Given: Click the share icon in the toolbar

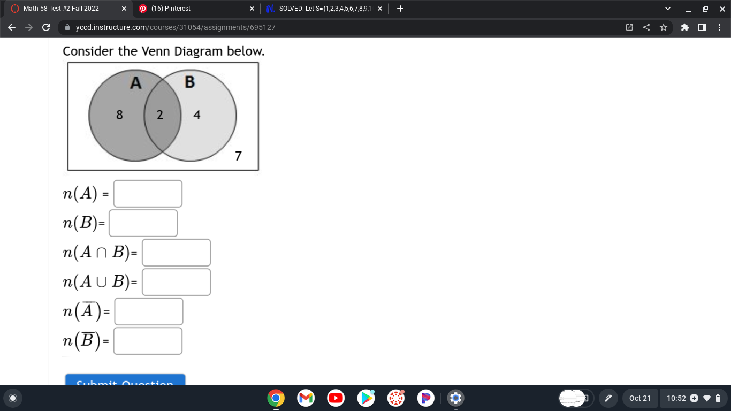Looking at the screenshot, I should [646, 27].
